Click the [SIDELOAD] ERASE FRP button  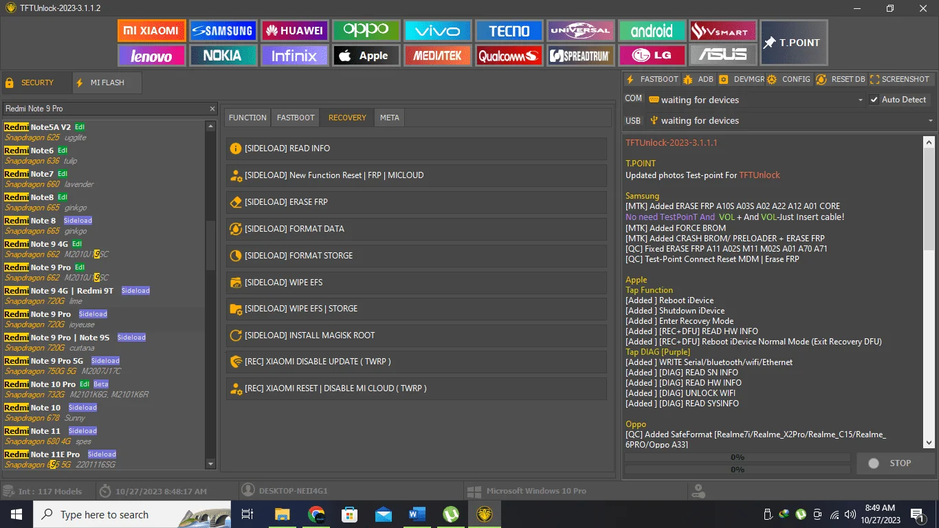(417, 202)
